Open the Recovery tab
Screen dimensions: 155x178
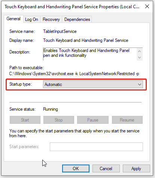[x=51, y=19]
